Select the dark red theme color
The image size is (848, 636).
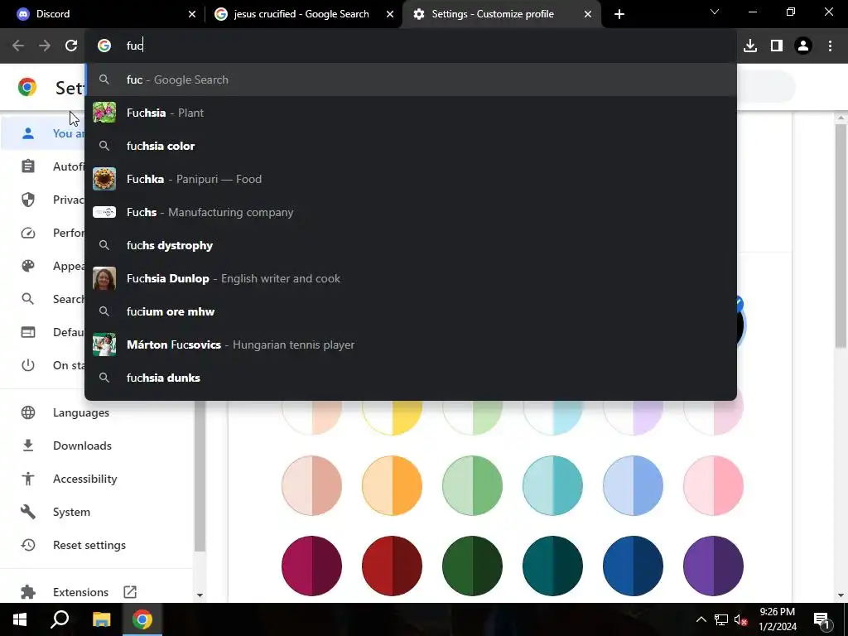(x=392, y=566)
